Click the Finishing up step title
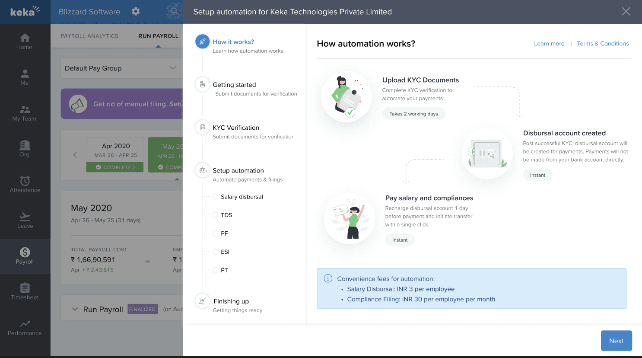Viewport: 642px width, 358px height. tap(231, 301)
